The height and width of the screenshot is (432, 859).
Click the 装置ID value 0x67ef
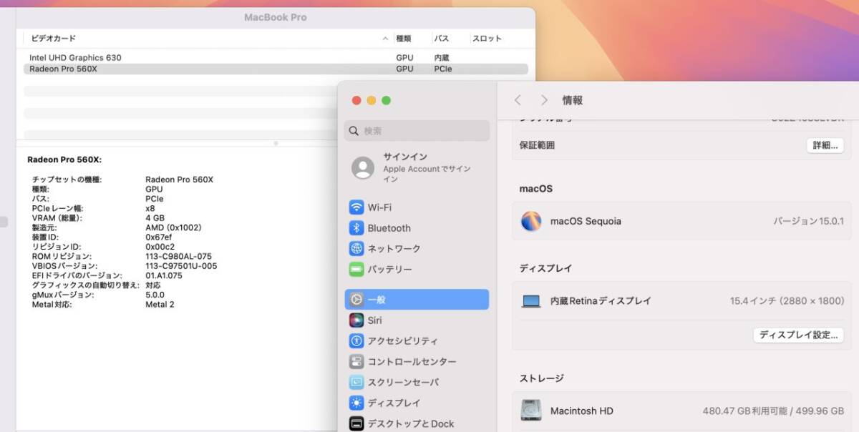pyautogui.click(x=158, y=237)
